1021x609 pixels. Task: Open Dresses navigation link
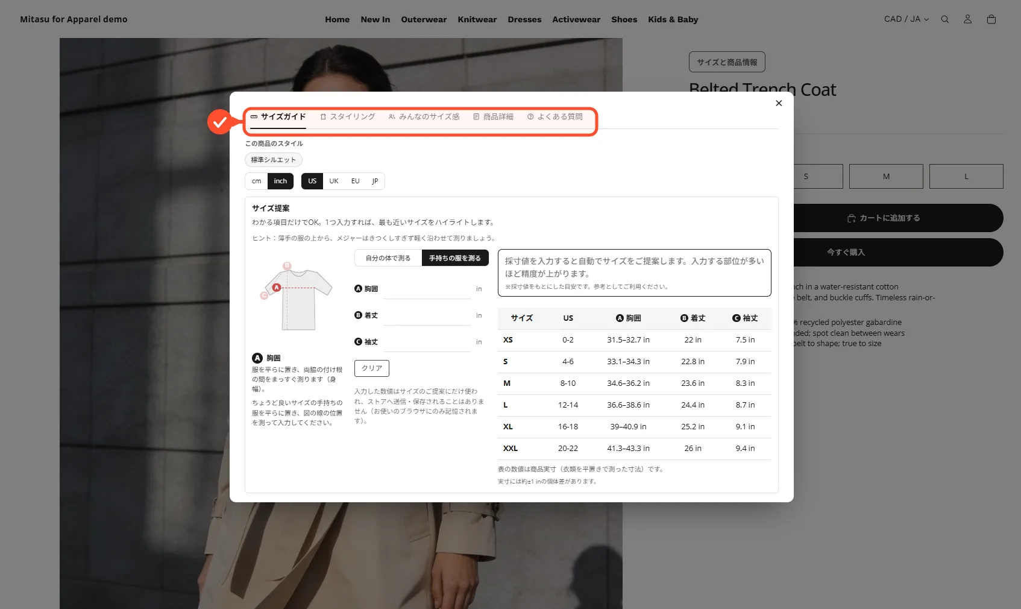[524, 19]
